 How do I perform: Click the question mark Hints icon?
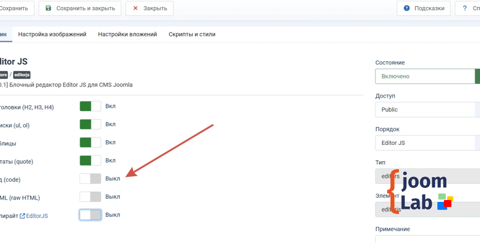[406, 8]
